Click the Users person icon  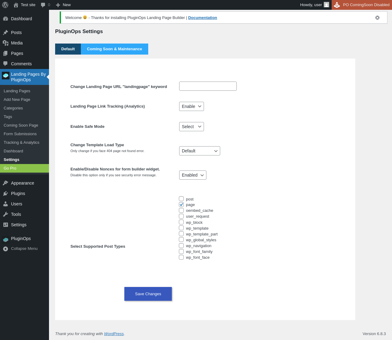click(6, 204)
